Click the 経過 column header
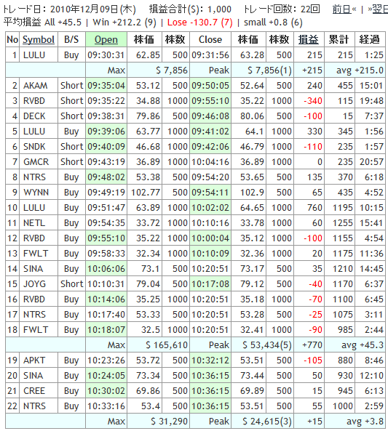This screenshot has height=431, width=388. click(370, 39)
